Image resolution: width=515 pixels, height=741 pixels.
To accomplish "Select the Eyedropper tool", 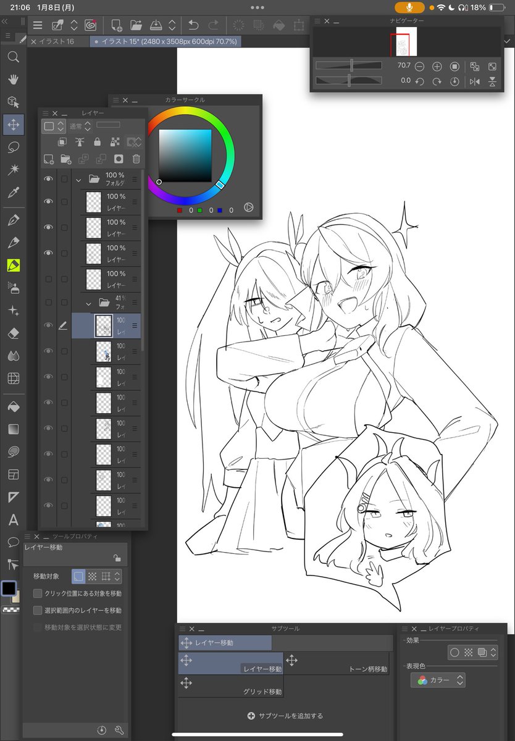I will (13, 193).
